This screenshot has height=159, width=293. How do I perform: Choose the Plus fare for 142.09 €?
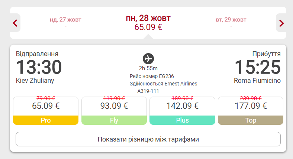182,111
